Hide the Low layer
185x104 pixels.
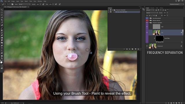[147, 32]
